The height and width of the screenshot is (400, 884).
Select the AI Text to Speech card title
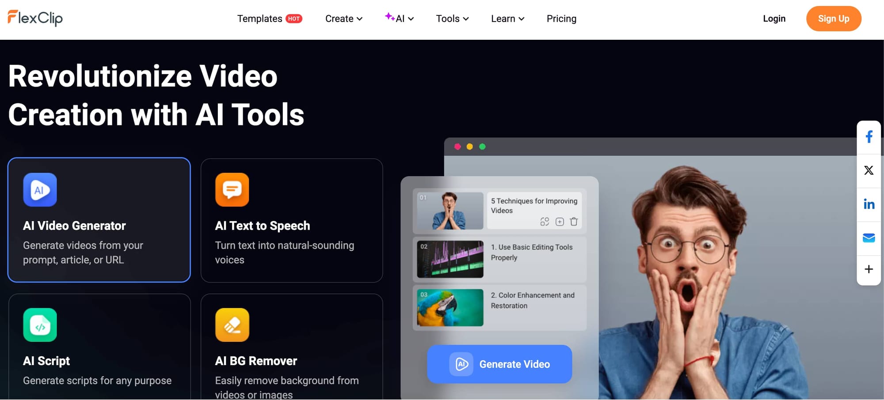(263, 226)
